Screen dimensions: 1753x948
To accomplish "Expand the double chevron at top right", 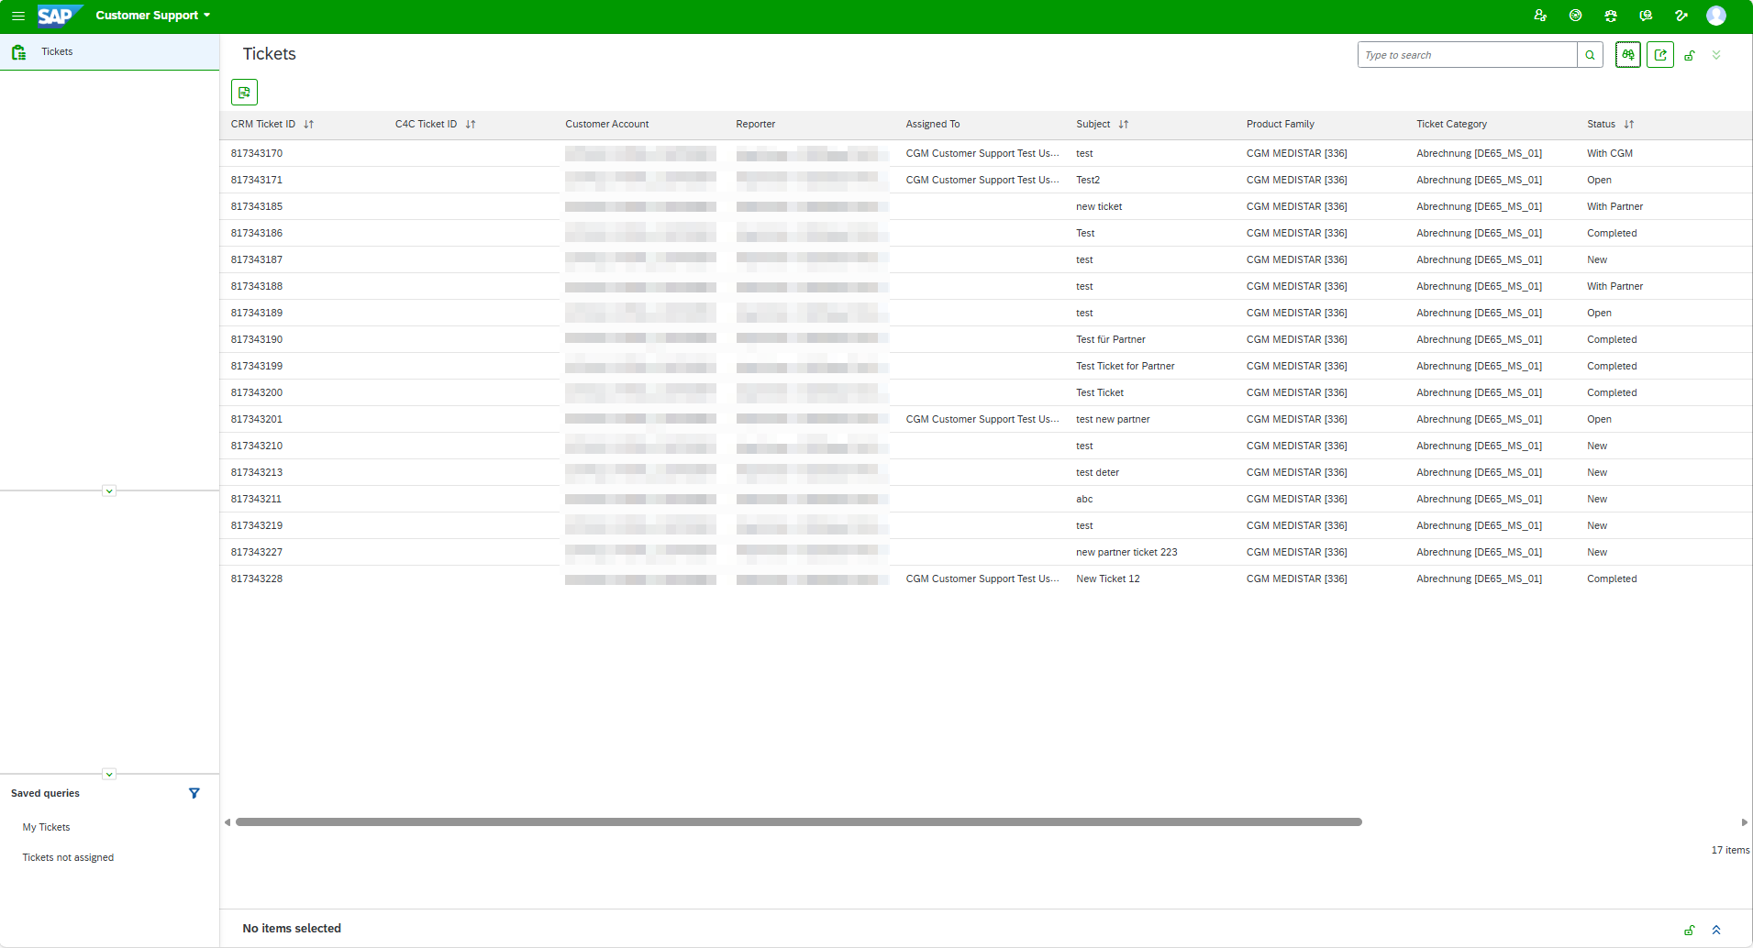I will tap(1716, 54).
